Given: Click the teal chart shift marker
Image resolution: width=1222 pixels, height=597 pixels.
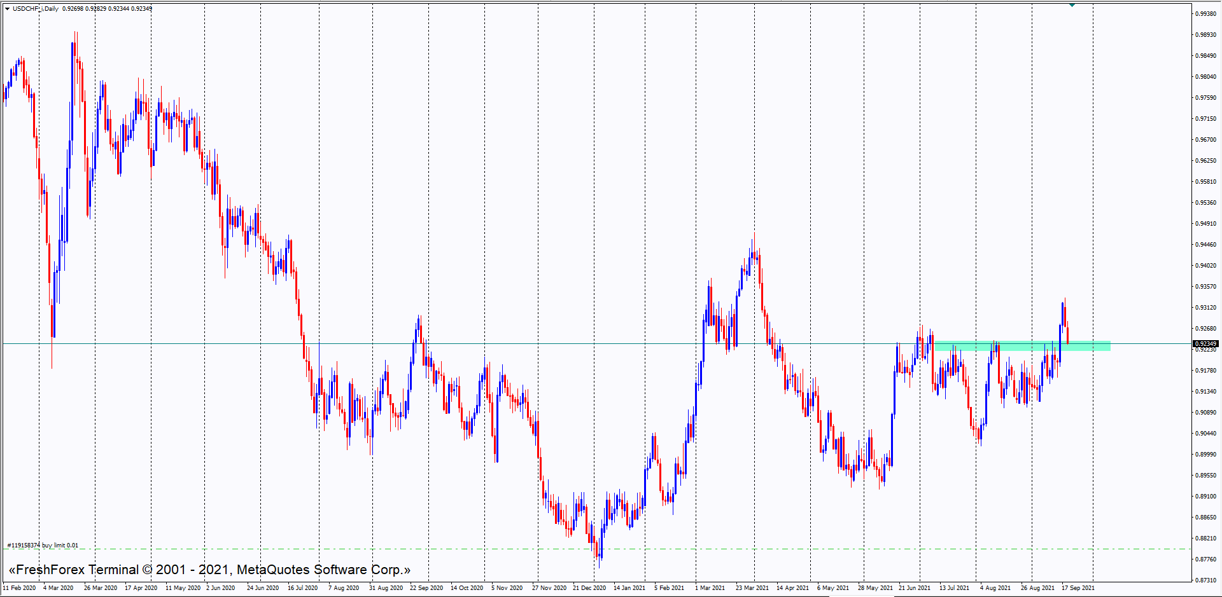Looking at the screenshot, I should (x=1072, y=5).
